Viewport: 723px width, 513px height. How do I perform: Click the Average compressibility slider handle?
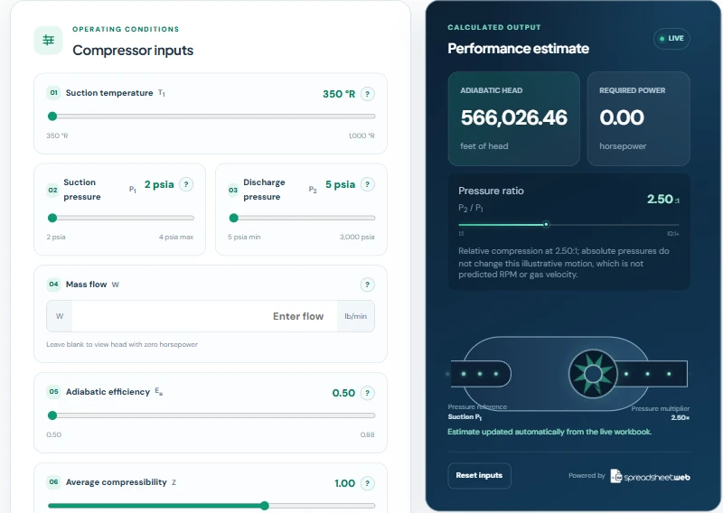click(x=264, y=506)
